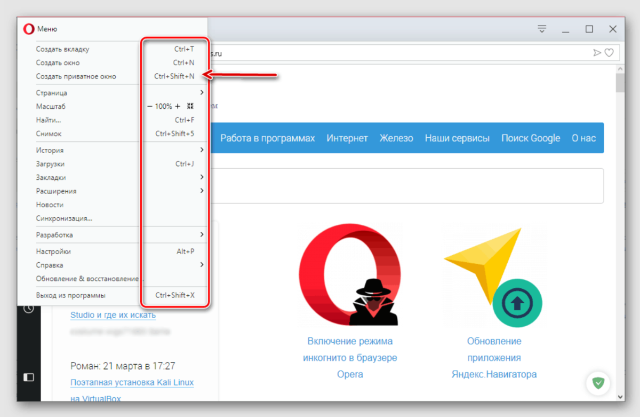
Task: Open link Включение режима инкогнито в браузере Opera
Action: click(x=350, y=358)
